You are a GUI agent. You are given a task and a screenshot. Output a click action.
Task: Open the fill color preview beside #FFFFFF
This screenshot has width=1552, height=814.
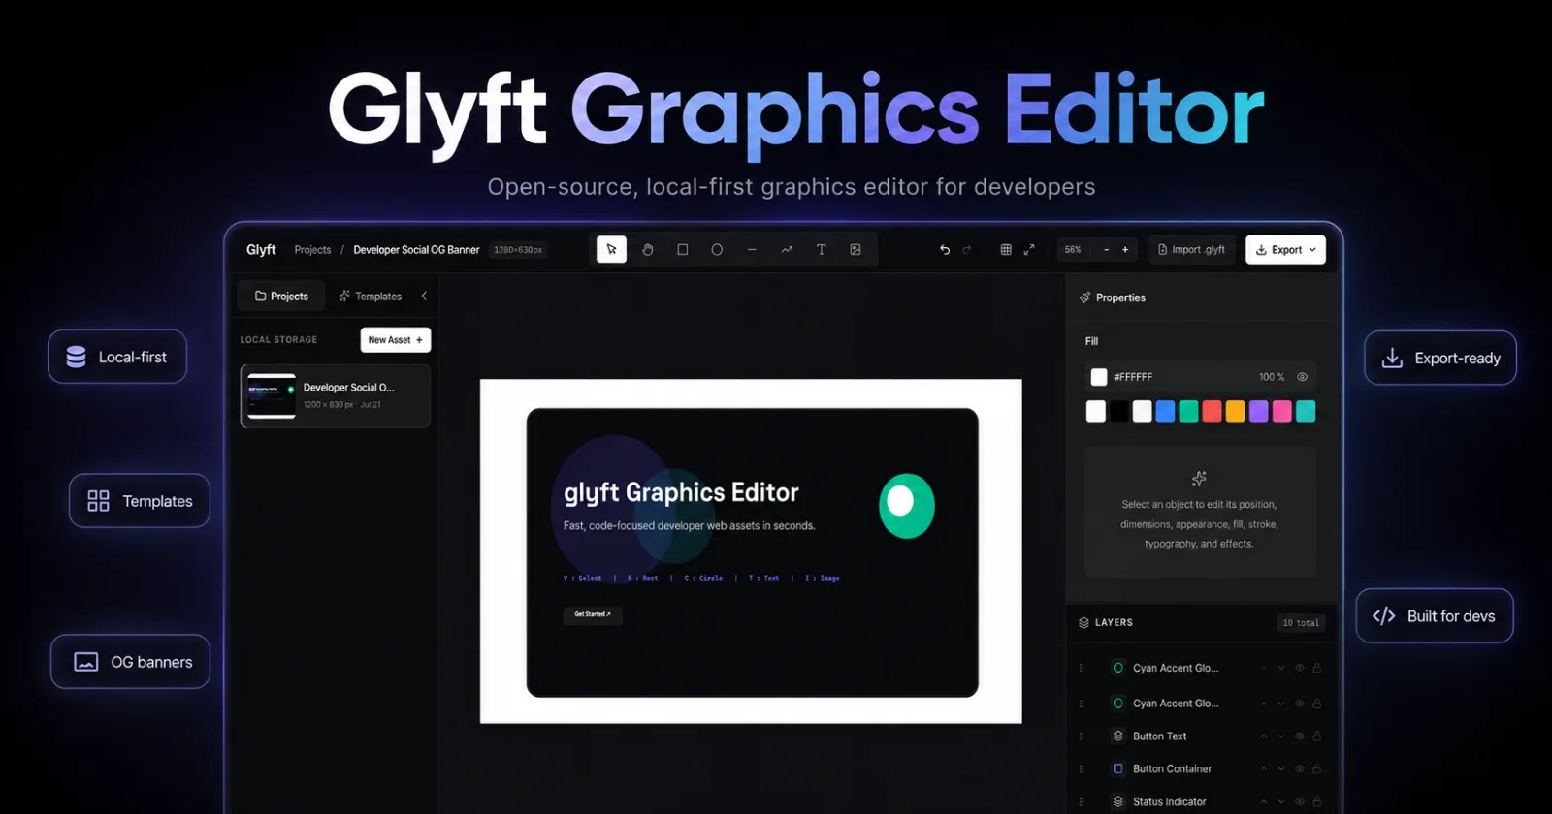(x=1099, y=377)
